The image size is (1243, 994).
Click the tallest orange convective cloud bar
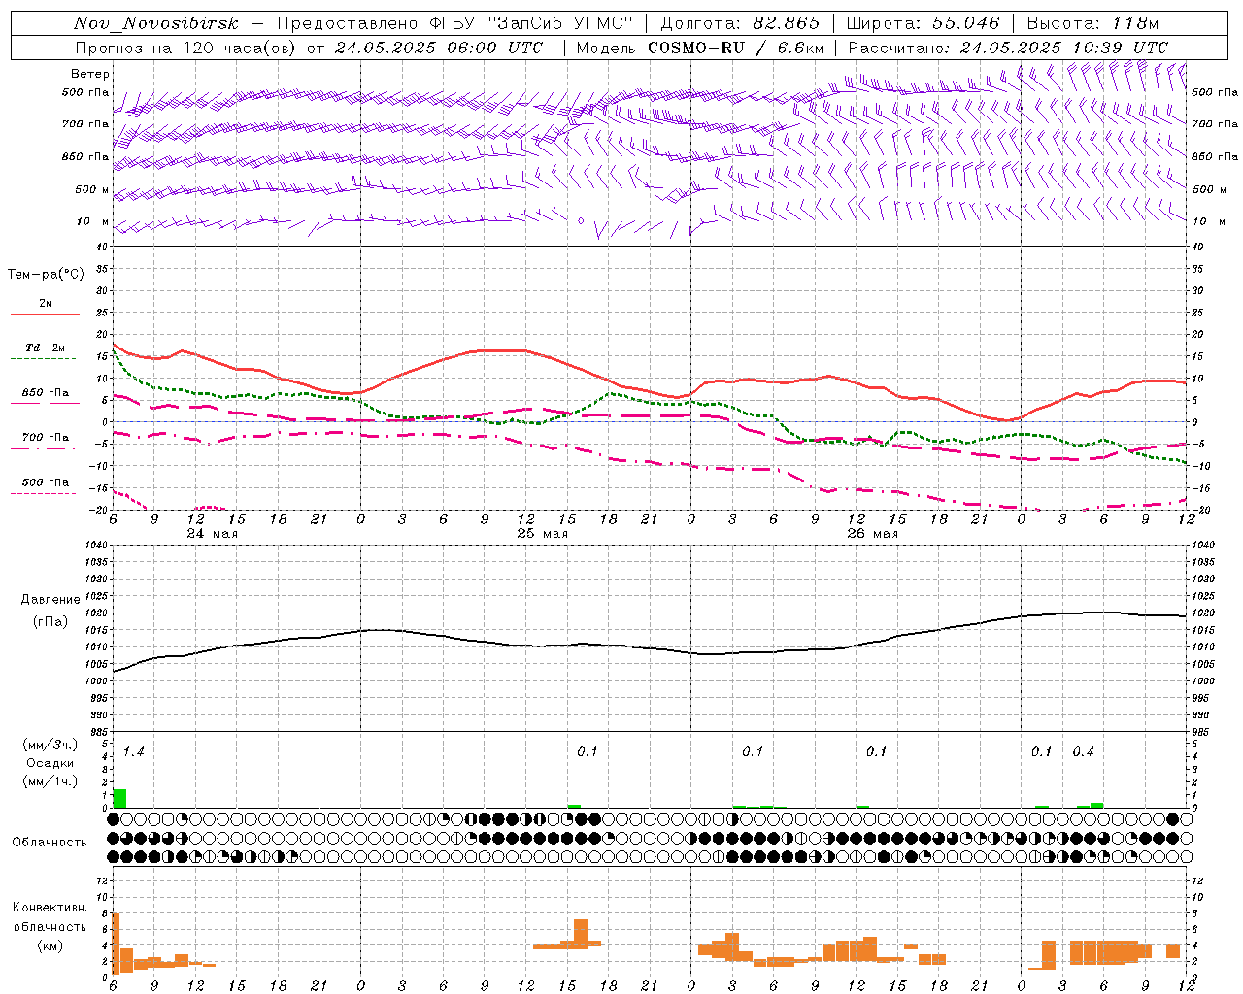(x=116, y=944)
